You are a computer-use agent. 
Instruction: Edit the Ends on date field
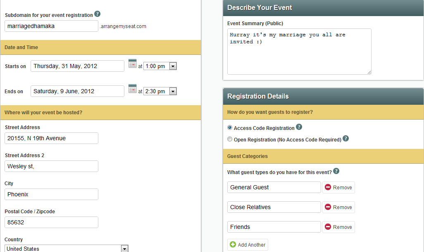coord(77,91)
